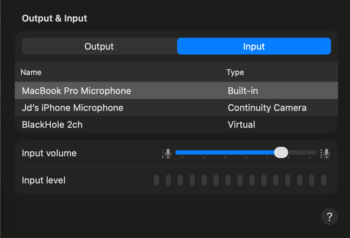Click the Continuity Camera type label
This screenshot has width=350, height=238.
pyautogui.click(x=267, y=108)
